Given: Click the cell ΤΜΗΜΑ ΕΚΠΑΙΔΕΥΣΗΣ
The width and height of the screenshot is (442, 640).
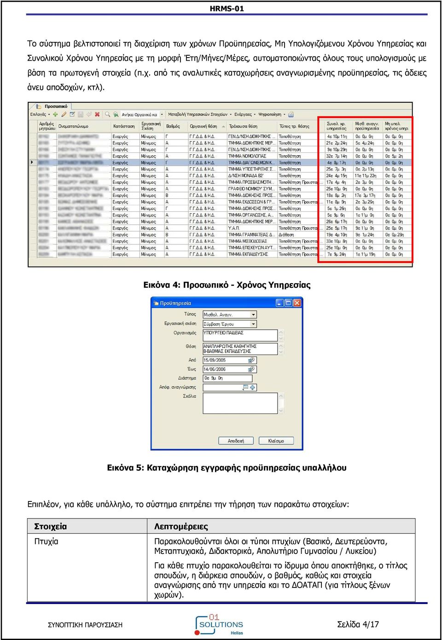Looking at the screenshot, I should coord(252,254).
